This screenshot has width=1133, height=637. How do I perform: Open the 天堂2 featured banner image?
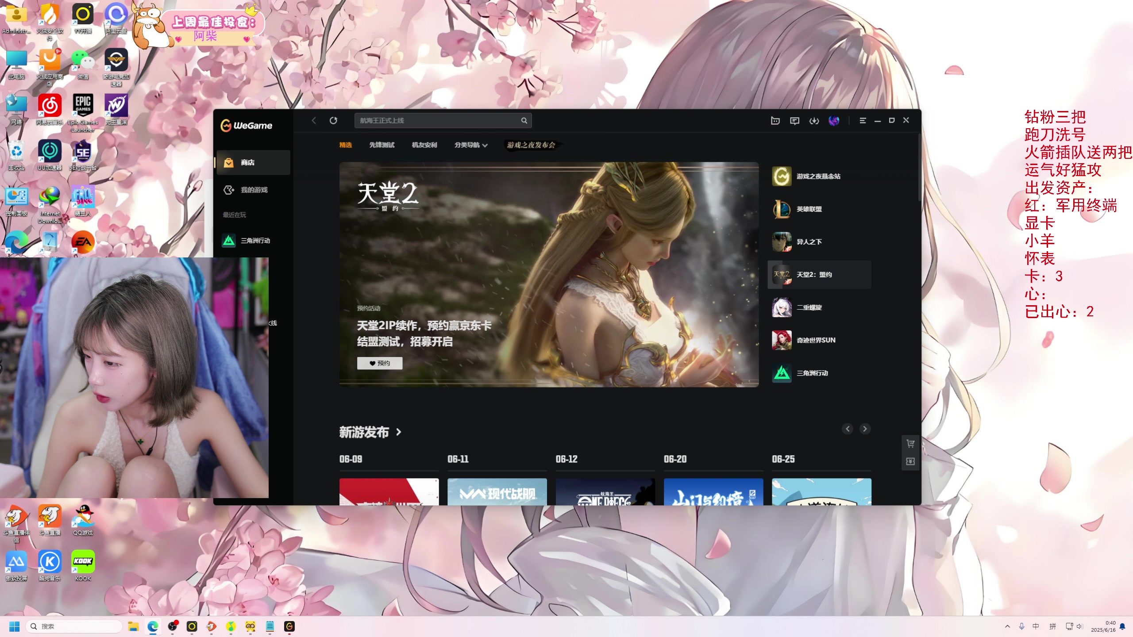pyautogui.click(x=549, y=274)
